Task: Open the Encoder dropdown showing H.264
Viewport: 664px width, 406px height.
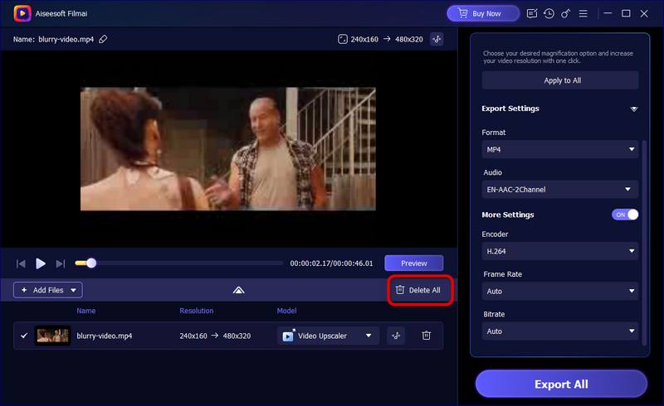Action: point(559,250)
